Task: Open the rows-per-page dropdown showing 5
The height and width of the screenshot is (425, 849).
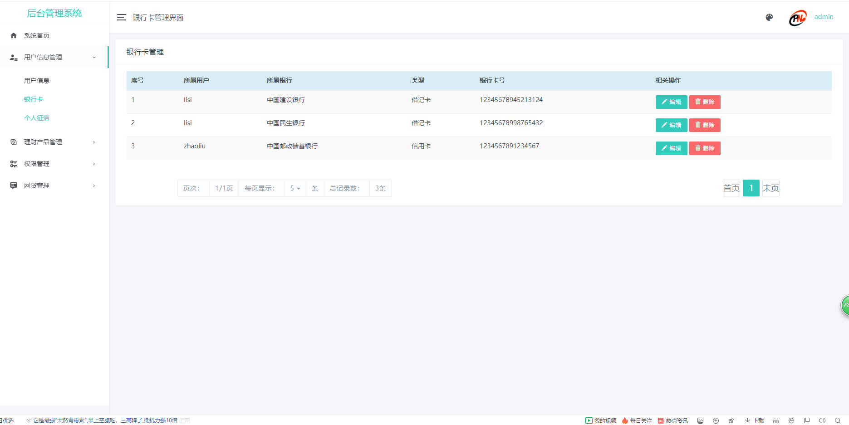Action: click(x=295, y=188)
